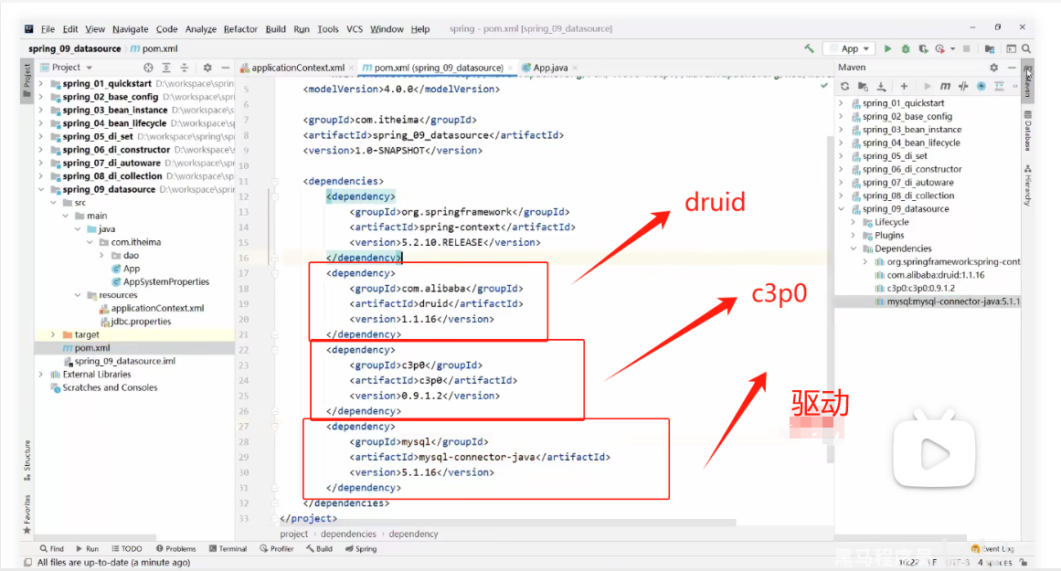This screenshot has height=571, width=1061.
Task: Click Show Dependencies icon in Maven toolbar
Action: pos(999,86)
